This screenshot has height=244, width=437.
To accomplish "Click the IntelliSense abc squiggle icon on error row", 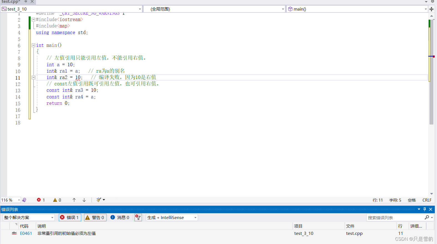I will pos(14,233).
